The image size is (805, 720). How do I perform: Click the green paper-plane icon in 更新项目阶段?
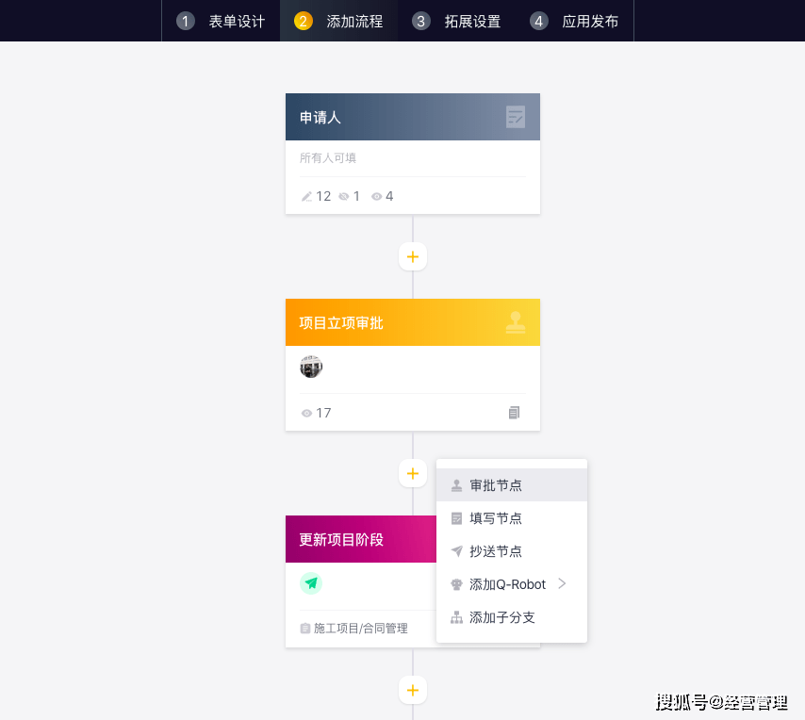pos(311,583)
